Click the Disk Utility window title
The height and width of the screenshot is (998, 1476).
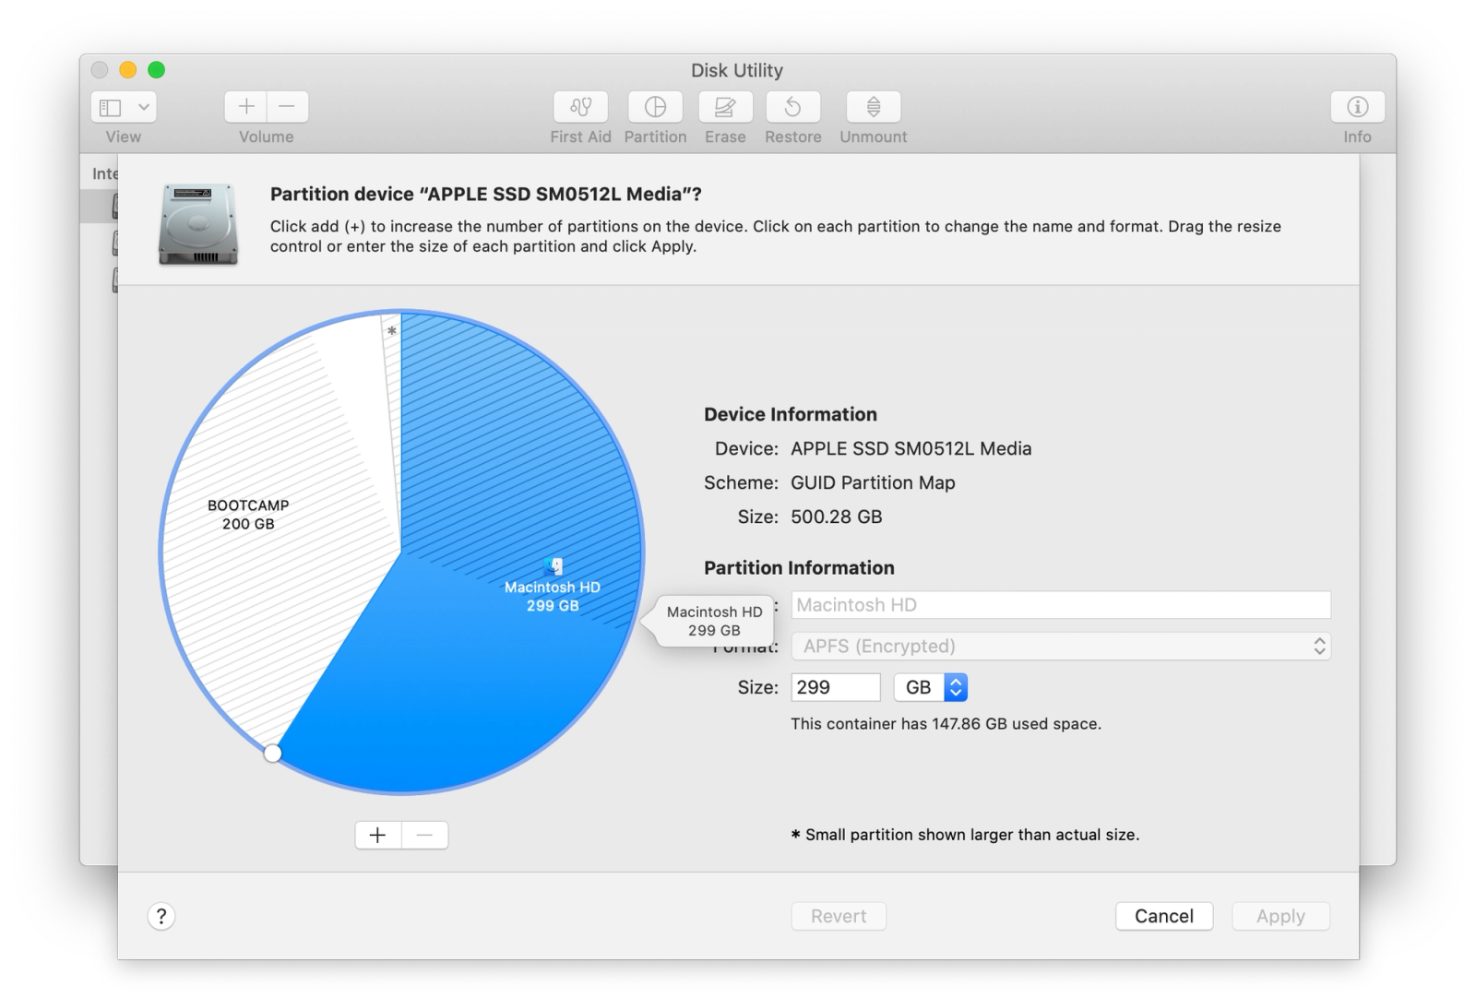(737, 70)
